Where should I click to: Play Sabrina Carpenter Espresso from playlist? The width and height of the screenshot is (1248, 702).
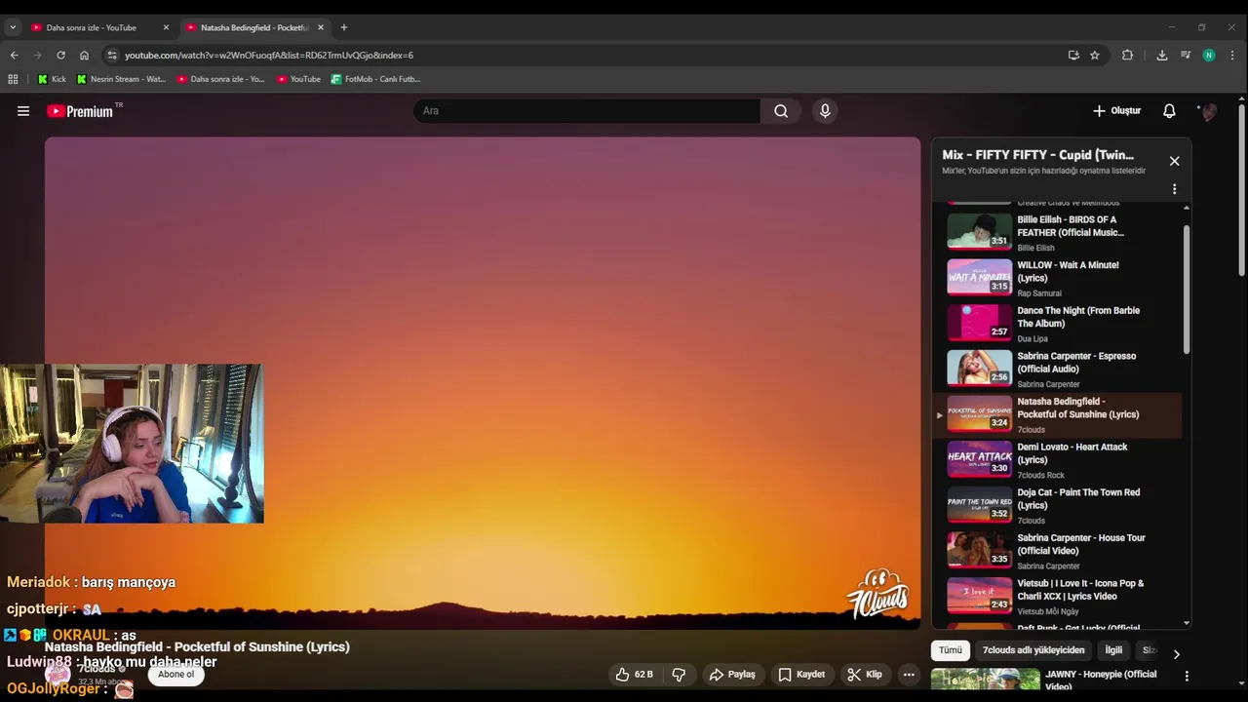point(1058,370)
